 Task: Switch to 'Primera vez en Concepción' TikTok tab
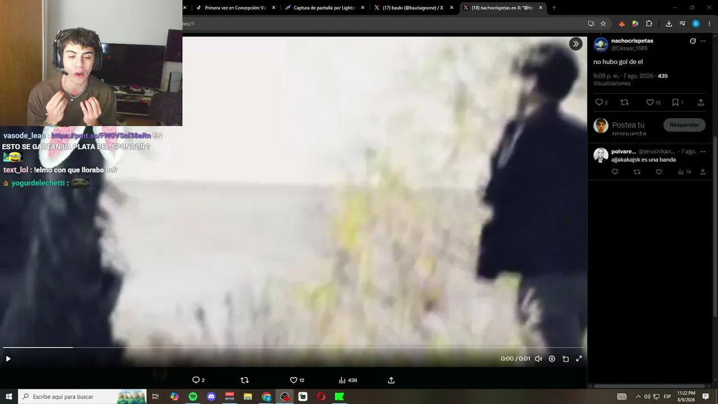pyautogui.click(x=236, y=8)
